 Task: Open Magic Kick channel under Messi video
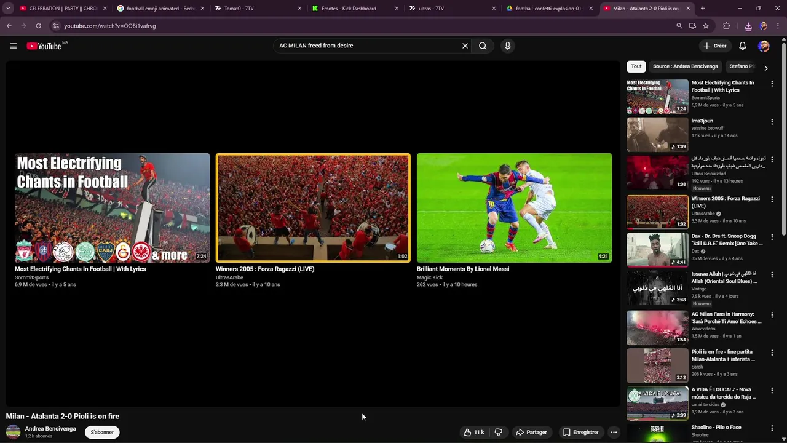[430, 277]
